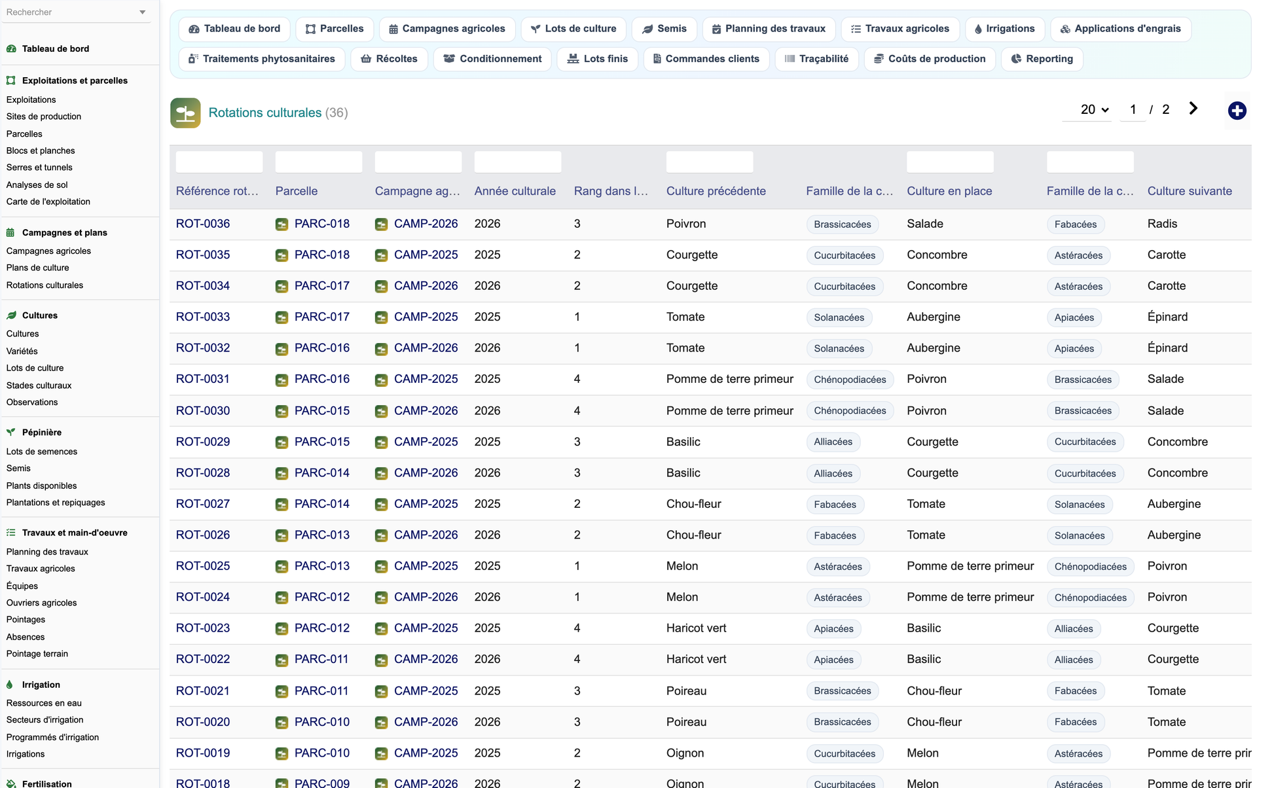Open Traçabilité toolbar shortcut

point(816,59)
